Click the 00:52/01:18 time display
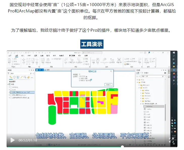The width and height of the screenshot is (184, 150). tap(28, 140)
